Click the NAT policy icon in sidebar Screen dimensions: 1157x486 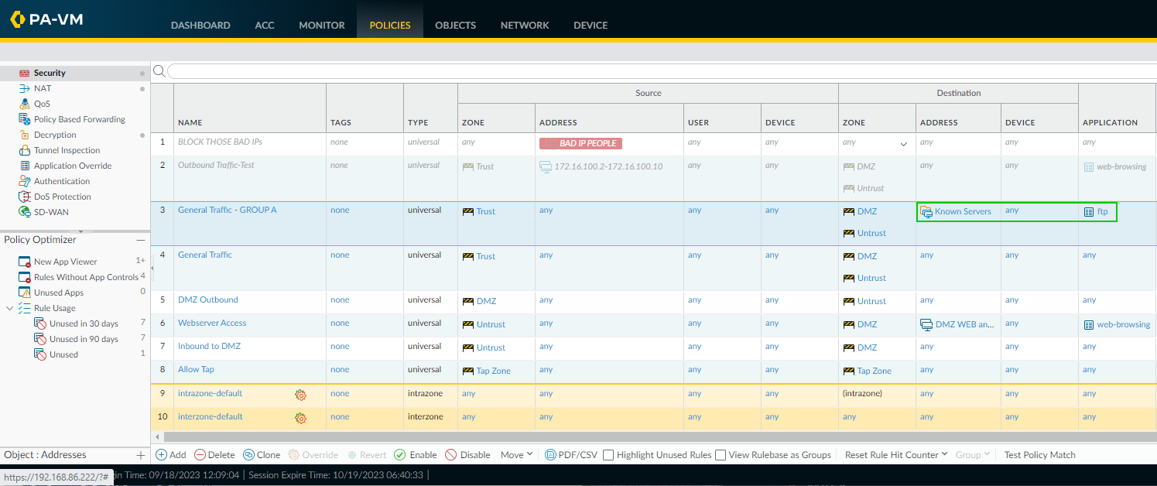[x=24, y=88]
